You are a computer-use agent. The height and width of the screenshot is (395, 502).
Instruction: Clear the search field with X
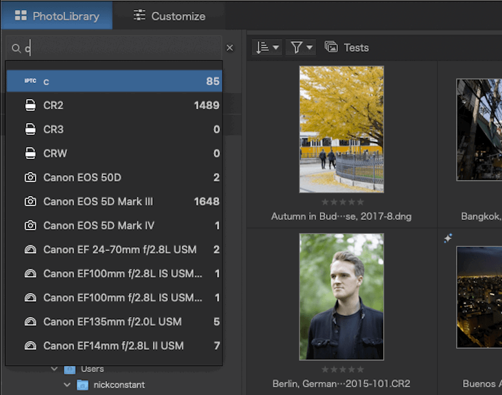[230, 48]
